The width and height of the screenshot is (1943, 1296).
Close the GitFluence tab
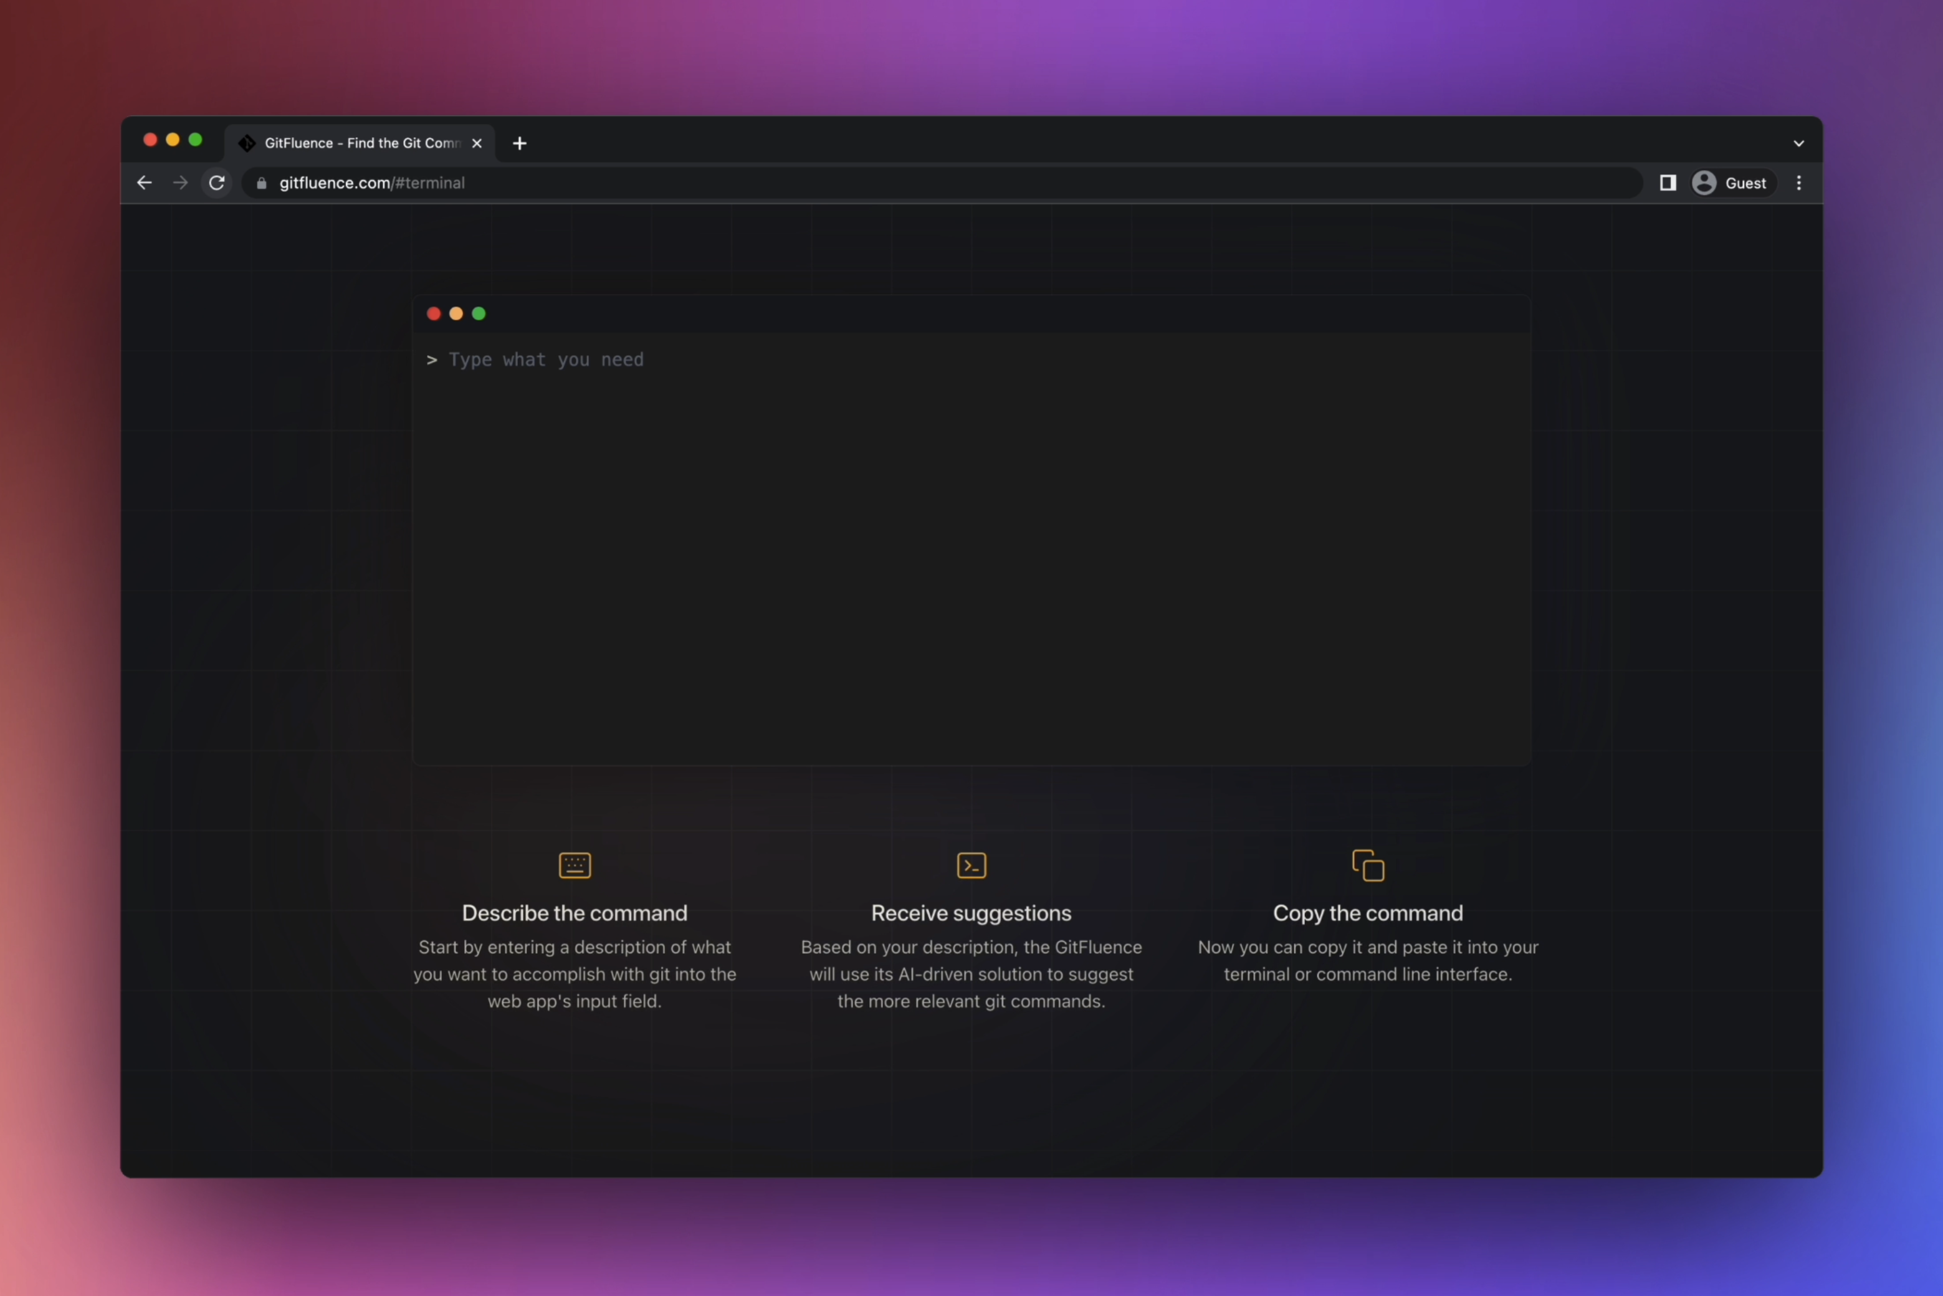[477, 143]
